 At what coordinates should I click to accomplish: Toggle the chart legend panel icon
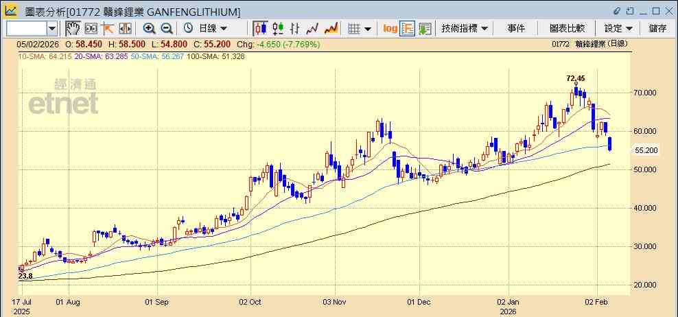coord(408,29)
